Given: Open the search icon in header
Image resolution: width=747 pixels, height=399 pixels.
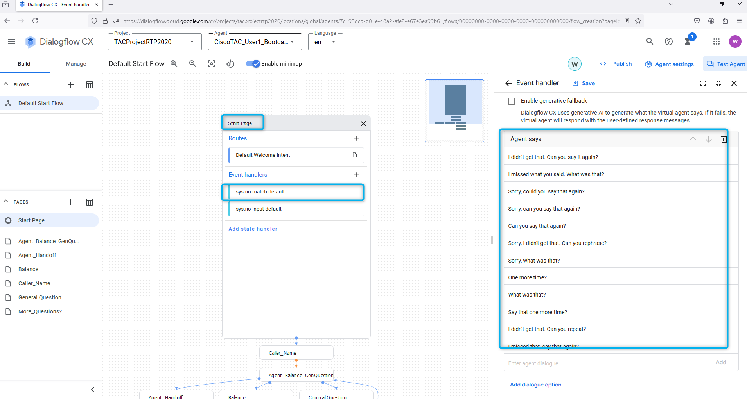Looking at the screenshot, I should pyautogui.click(x=650, y=41).
